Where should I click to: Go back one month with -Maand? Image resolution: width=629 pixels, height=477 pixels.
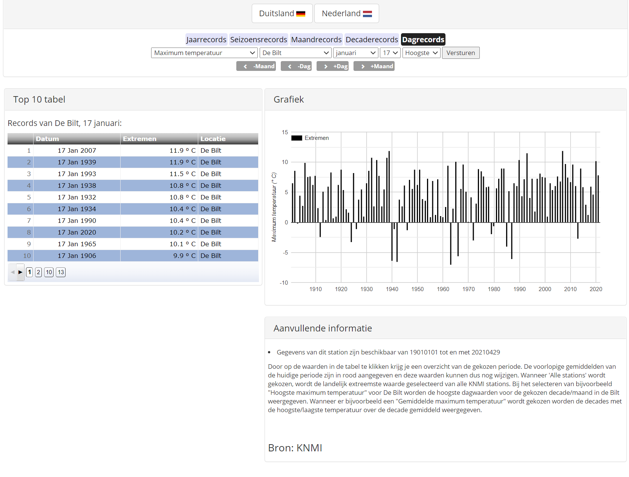256,66
